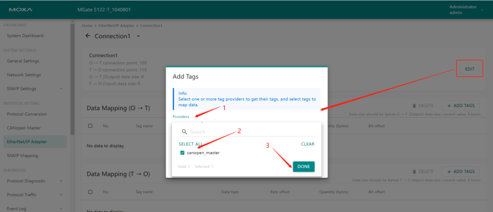Open the CANopen Master page
Viewport: 493px width, 212px height.
(24, 128)
